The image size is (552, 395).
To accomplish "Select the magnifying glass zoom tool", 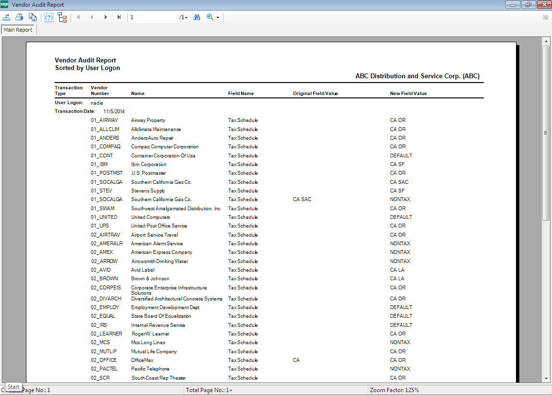I will pos(209,17).
